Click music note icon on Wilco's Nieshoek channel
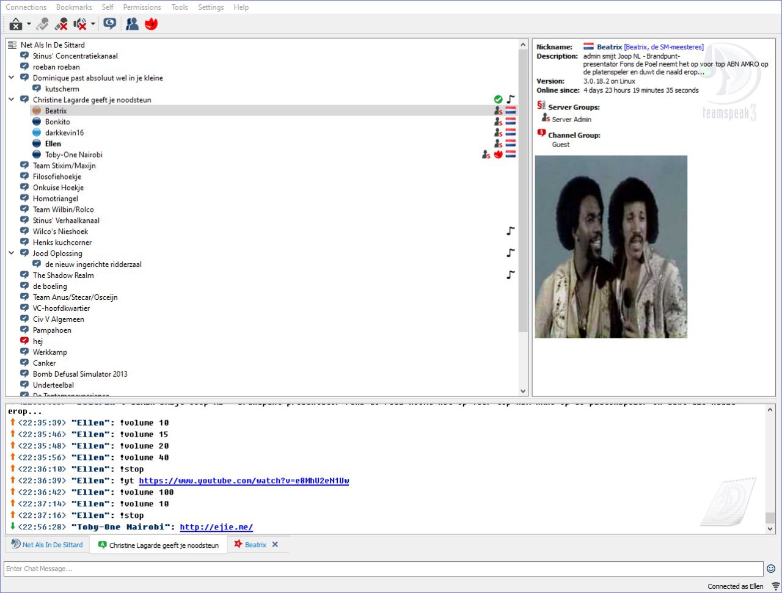782x593 pixels. point(511,231)
